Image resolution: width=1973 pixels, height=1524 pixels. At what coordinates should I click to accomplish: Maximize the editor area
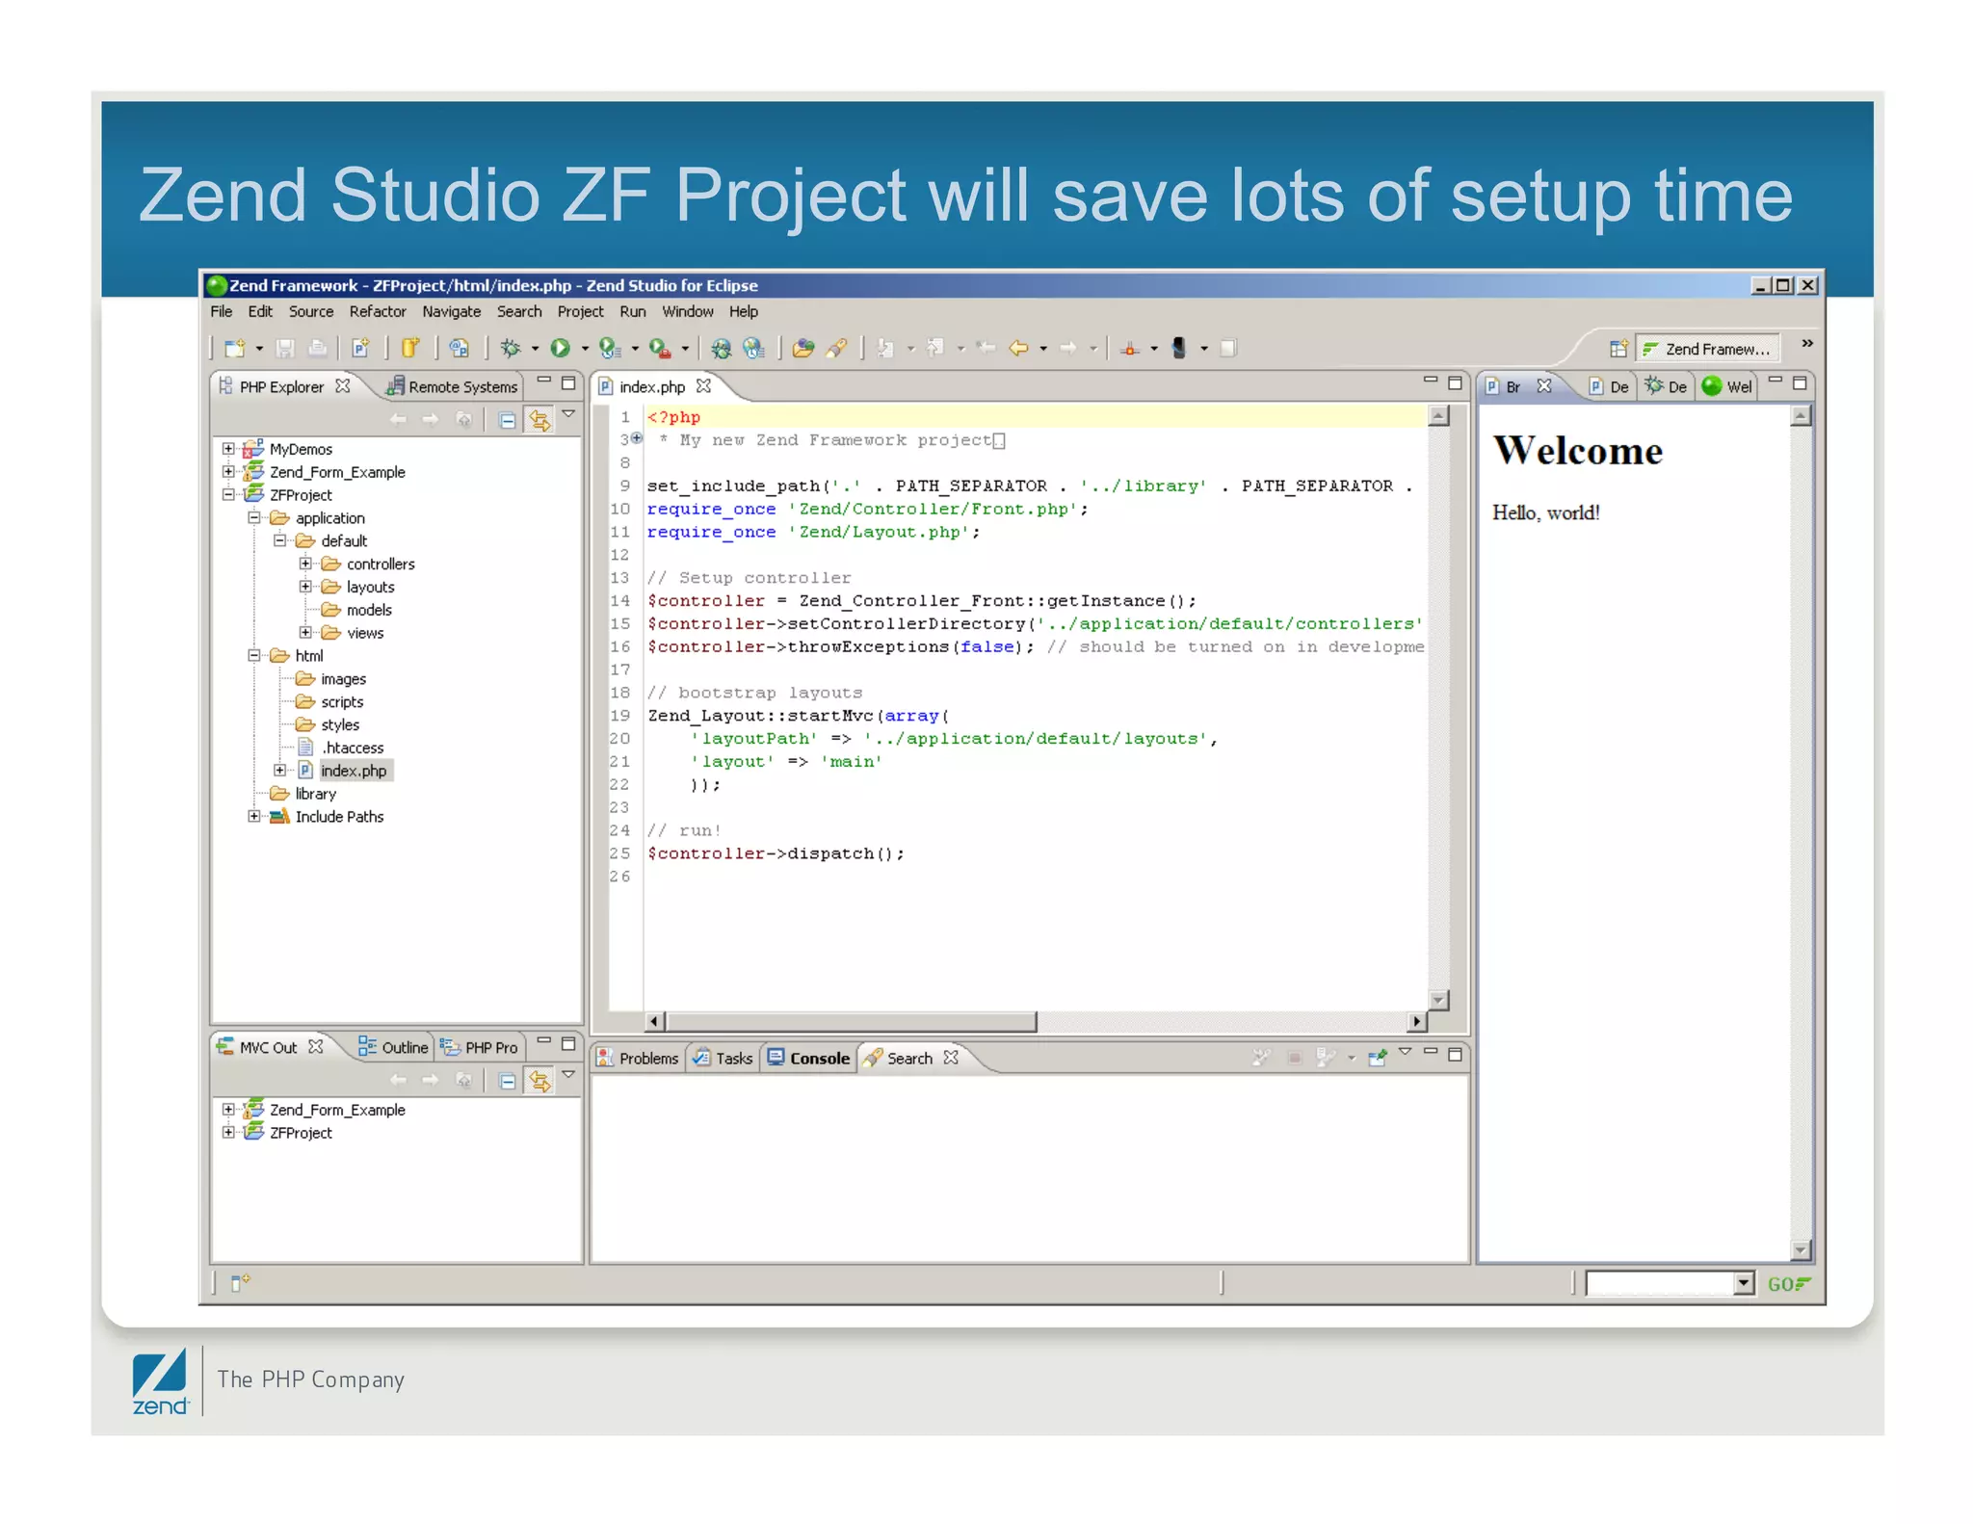point(1455,382)
